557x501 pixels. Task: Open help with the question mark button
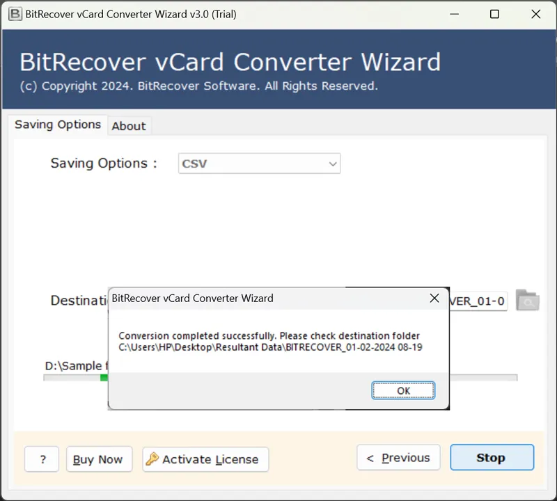pos(42,459)
